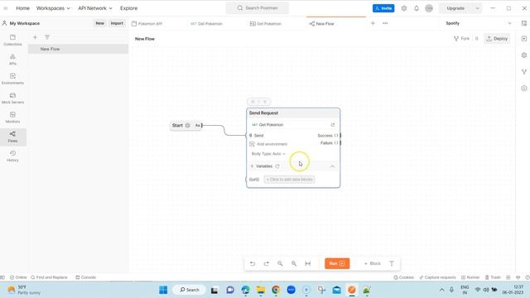
Task: Open the flow settings gear in right sidebar
Action: tap(524, 55)
